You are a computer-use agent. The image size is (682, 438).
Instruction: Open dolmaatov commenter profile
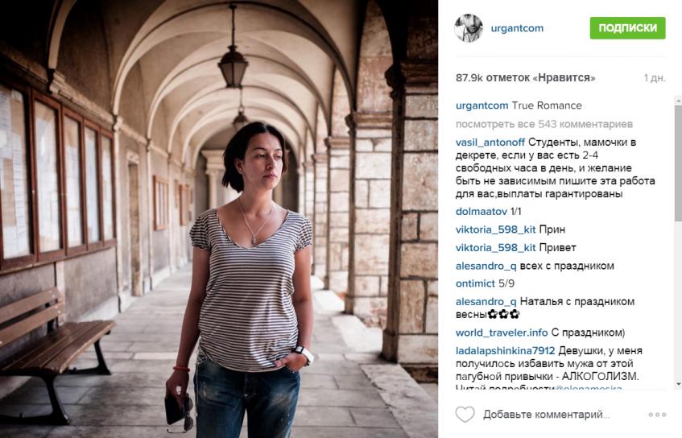point(481,212)
